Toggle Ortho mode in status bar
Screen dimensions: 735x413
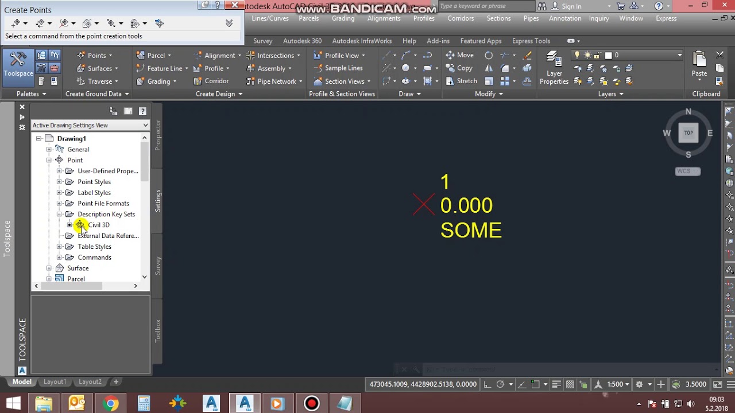point(487,384)
